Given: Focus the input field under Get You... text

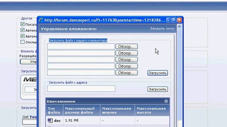Looking at the screenshot, I should (x=29, y=122).
